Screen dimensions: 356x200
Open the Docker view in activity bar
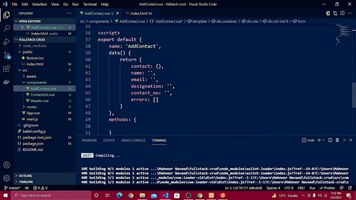[x=7, y=82]
